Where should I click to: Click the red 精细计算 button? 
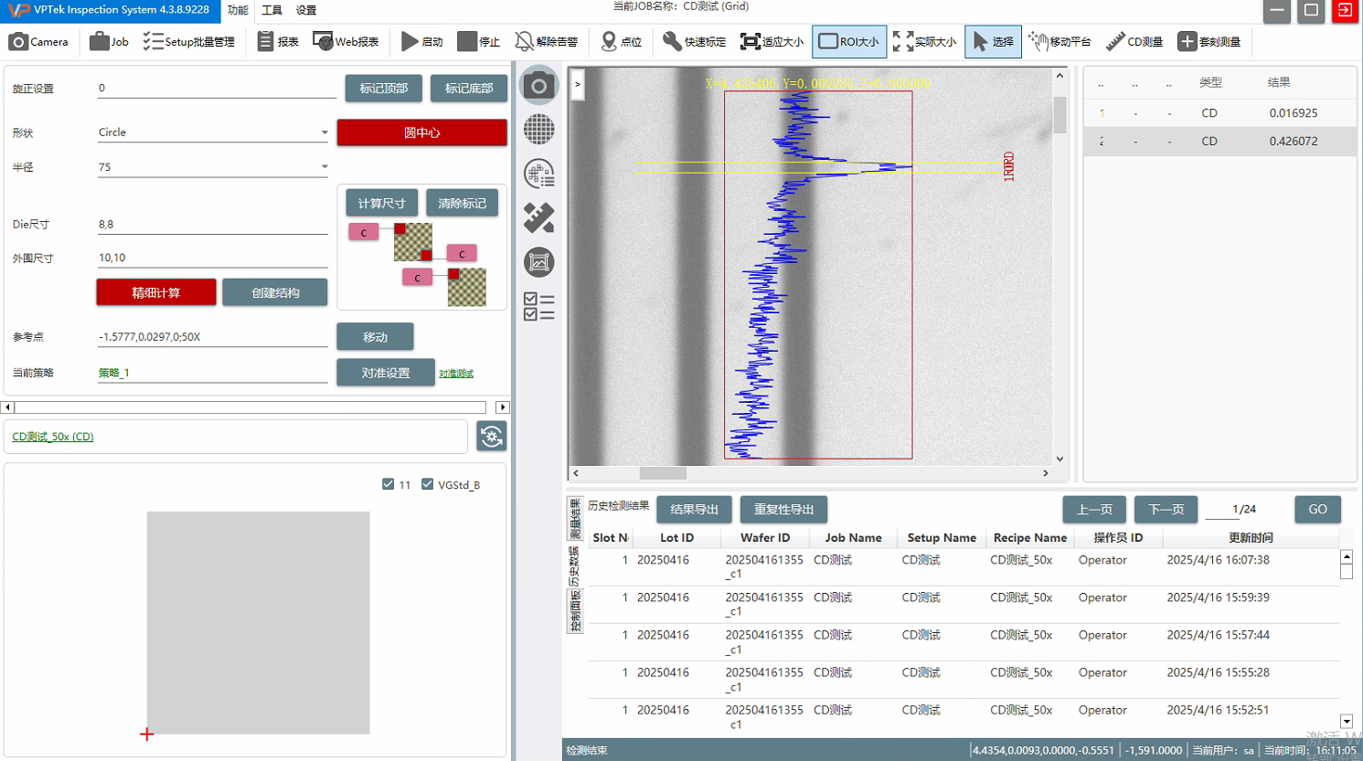156,292
